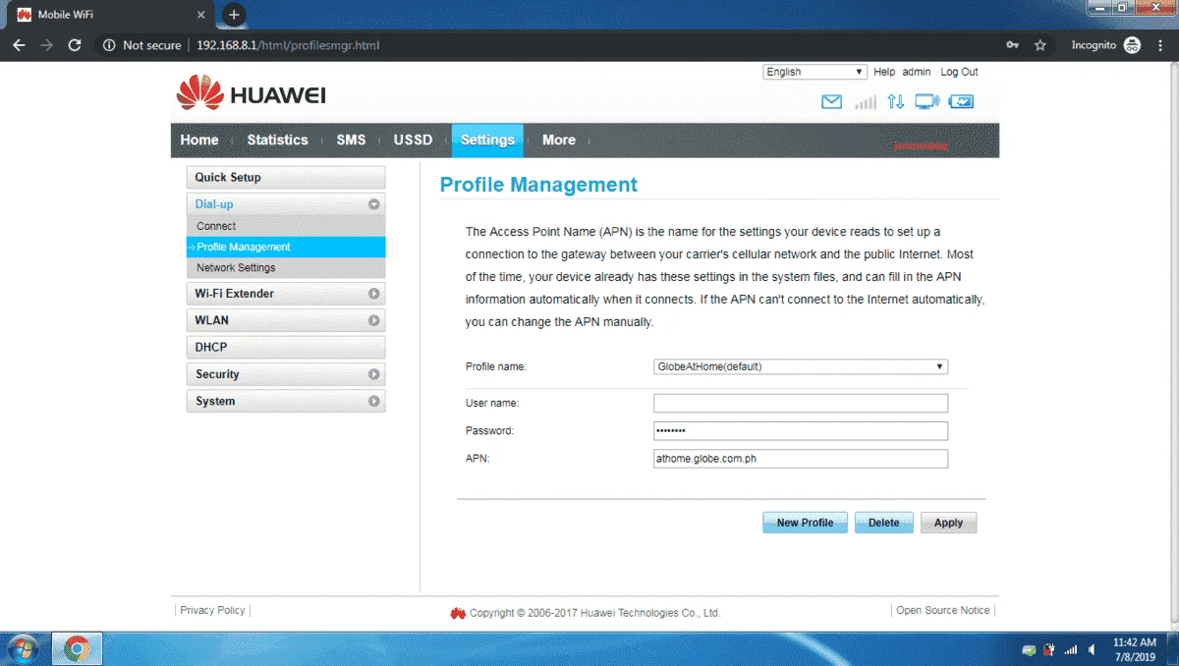Click the signal strength bars icon
1179x666 pixels.
click(866, 101)
